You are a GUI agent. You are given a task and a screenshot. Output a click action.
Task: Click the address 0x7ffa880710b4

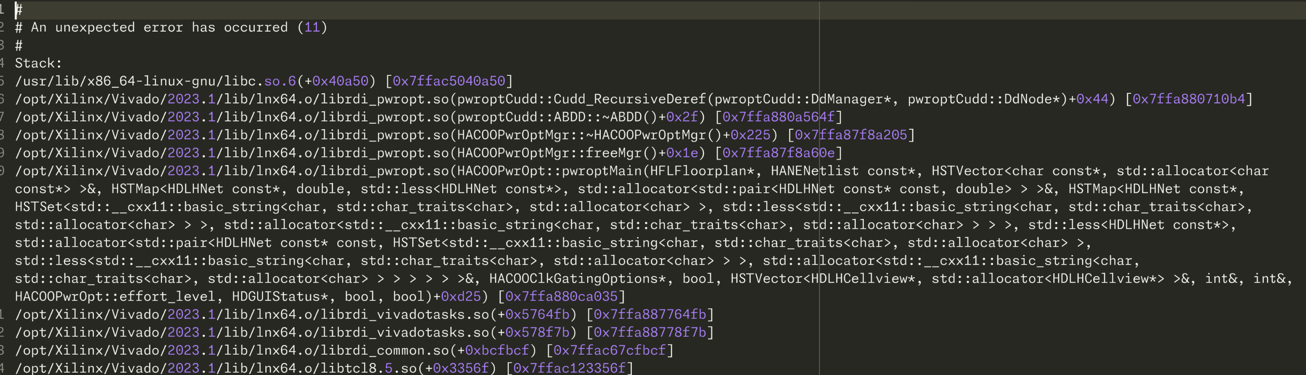tap(1188, 99)
